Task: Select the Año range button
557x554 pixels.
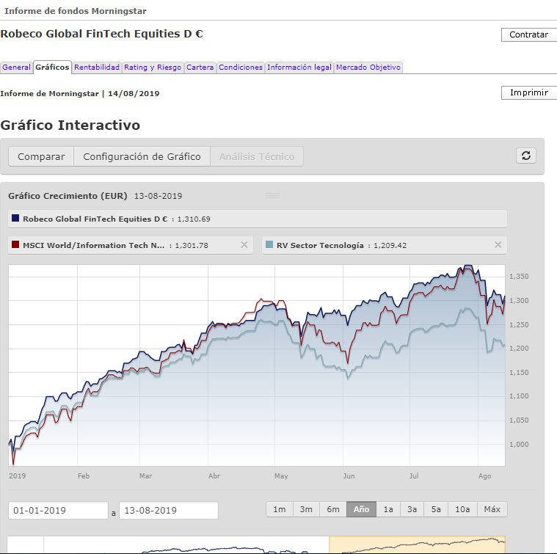Action: (x=361, y=509)
